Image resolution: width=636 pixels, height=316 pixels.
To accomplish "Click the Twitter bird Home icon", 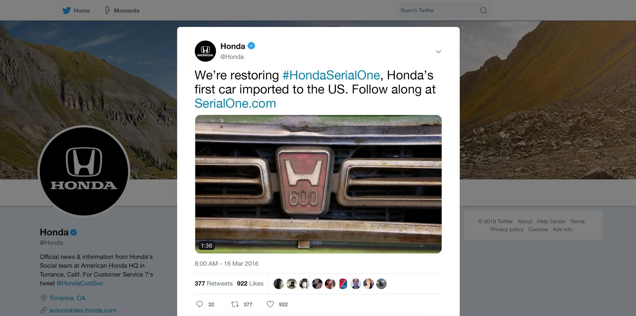I will click(x=66, y=10).
